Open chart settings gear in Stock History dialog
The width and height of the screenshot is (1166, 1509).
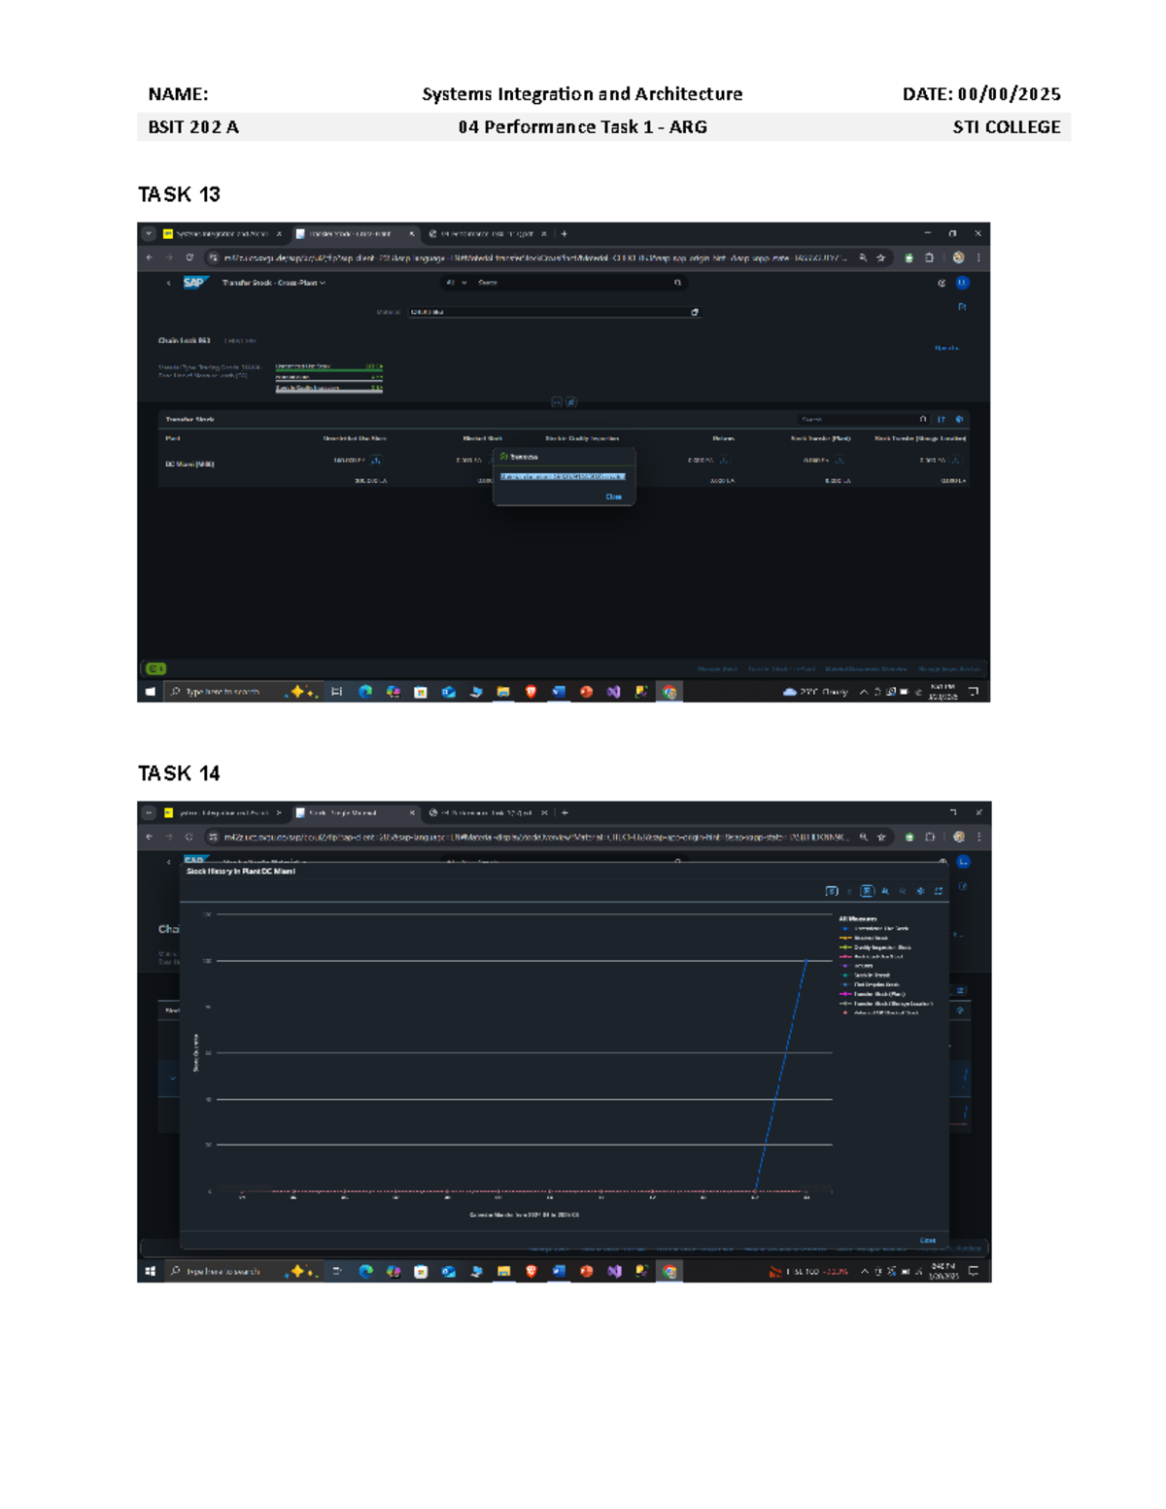pyautogui.click(x=920, y=891)
